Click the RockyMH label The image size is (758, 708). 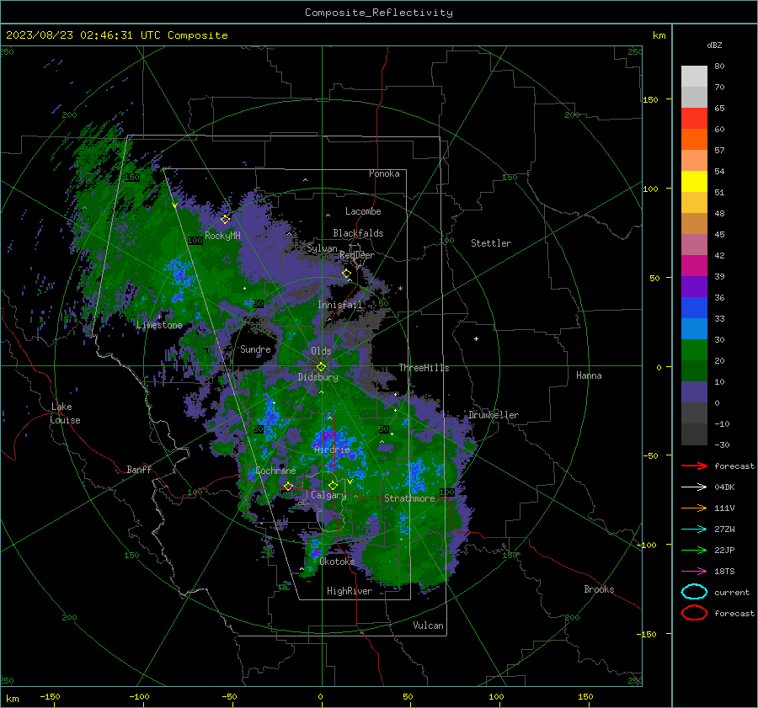[x=222, y=236]
